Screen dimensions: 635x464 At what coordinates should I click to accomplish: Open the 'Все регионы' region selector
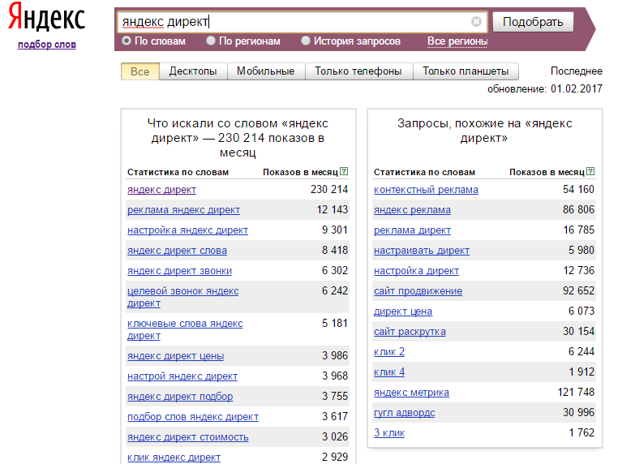pos(457,41)
